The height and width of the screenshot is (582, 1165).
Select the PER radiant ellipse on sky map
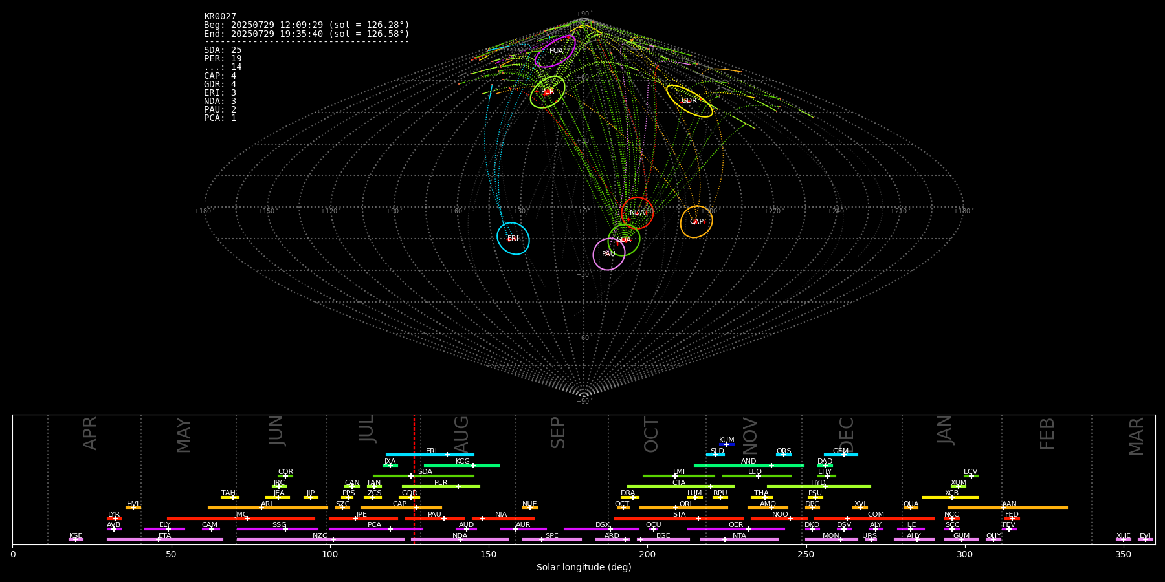548,92
